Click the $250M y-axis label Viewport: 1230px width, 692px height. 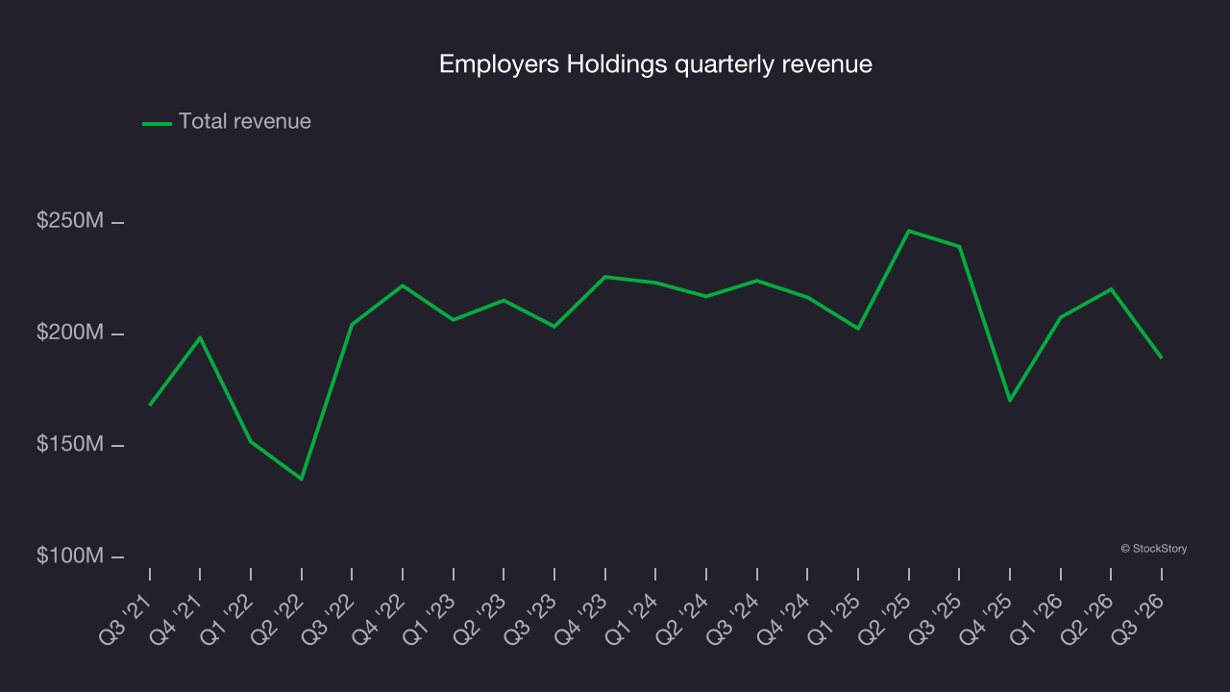click(x=70, y=221)
